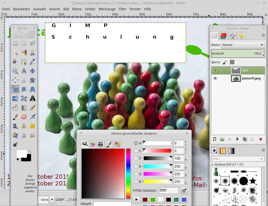Activate the Scissors Select tool
This screenshot has width=268, height=206.
[33, 52]
